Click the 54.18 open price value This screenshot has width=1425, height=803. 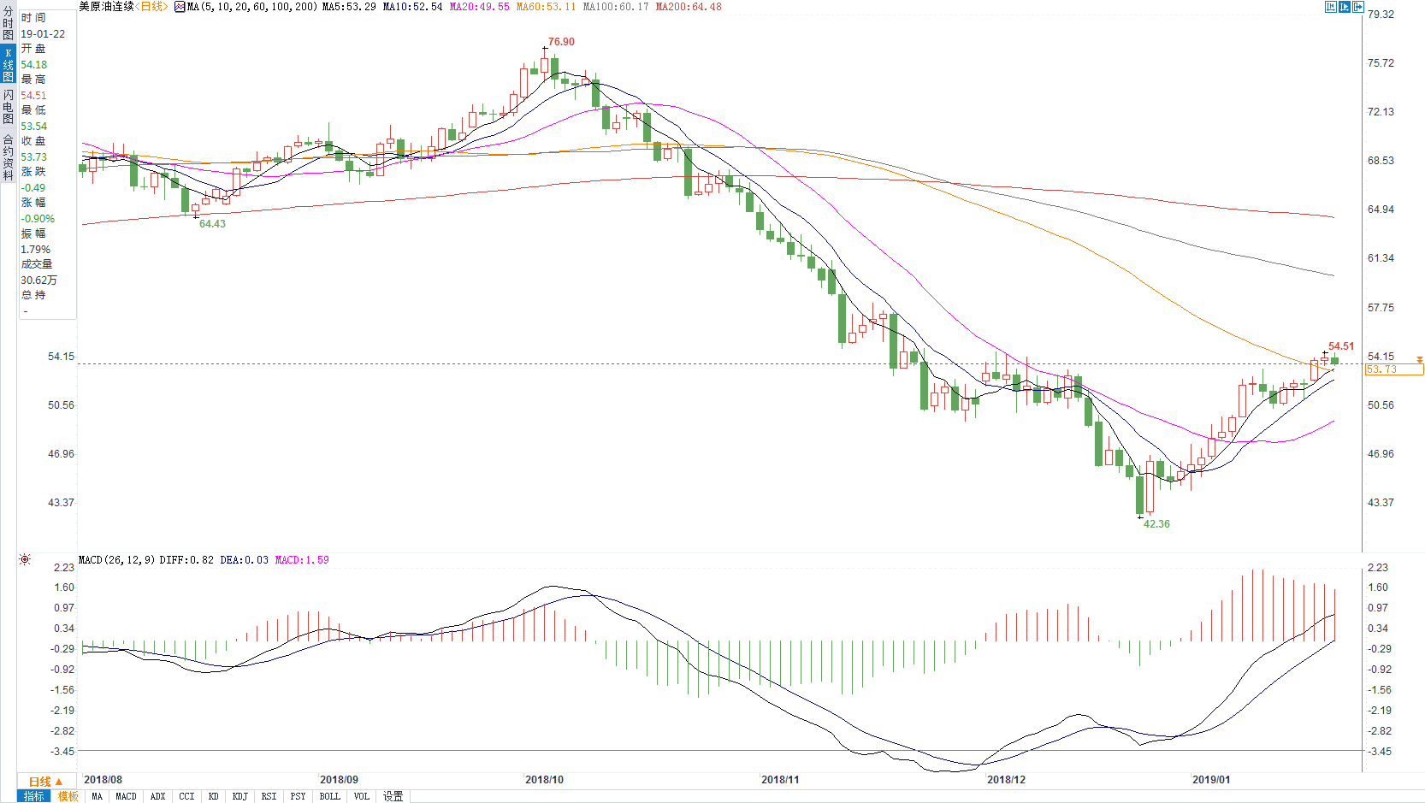[x=34, y=65]
